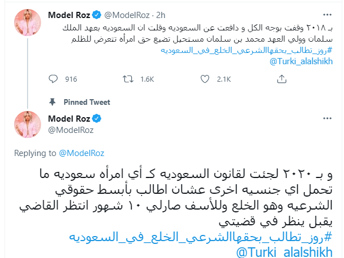
Task: Click the Model Roz name on the first tweet
Action: (69, 15)
